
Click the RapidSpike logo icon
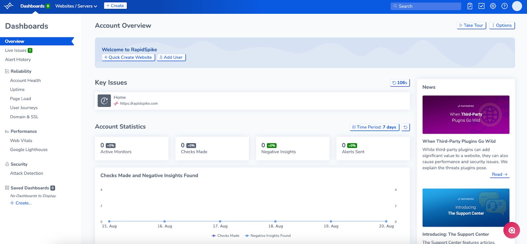pos(9,6)
